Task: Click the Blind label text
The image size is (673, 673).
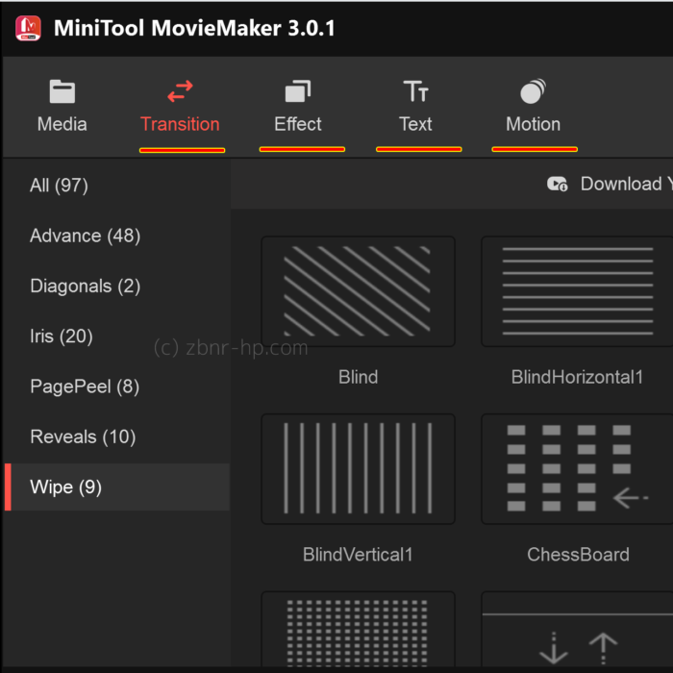Action: click(x=358, y=377)
